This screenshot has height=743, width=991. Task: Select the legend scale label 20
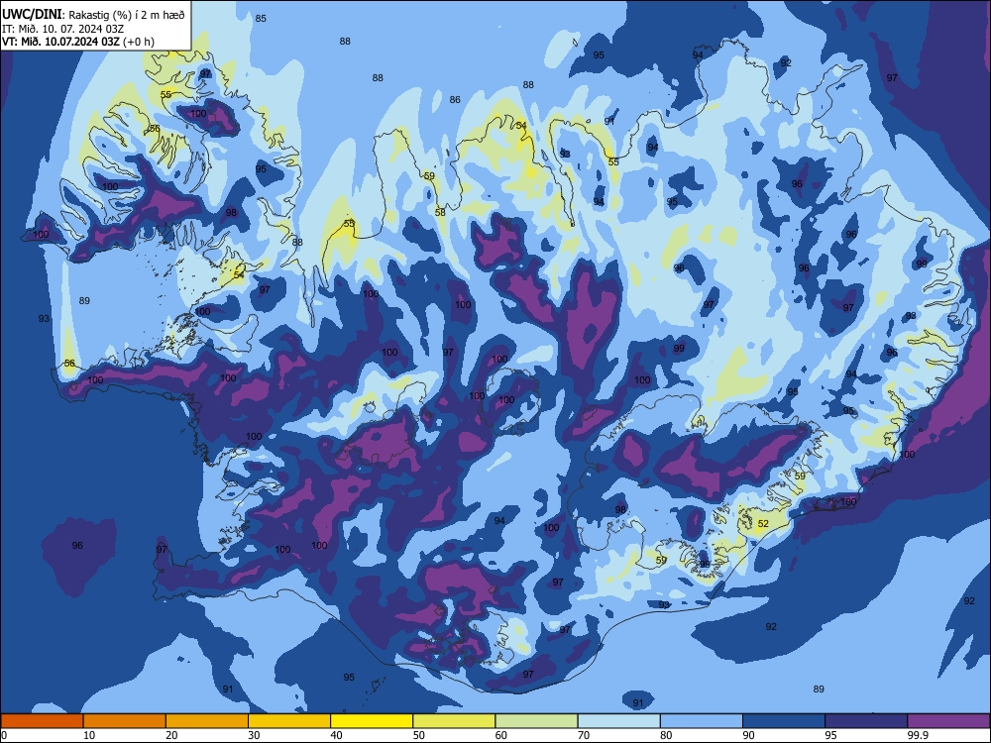coord(171,735)
